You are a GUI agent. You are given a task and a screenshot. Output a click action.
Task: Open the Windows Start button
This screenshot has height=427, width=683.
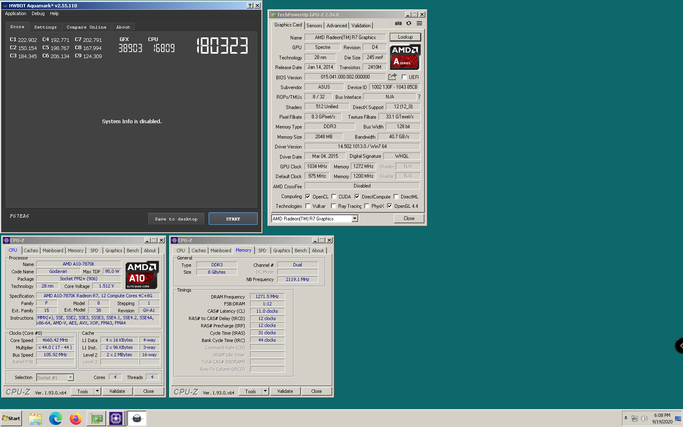click(x=11, y=418)
